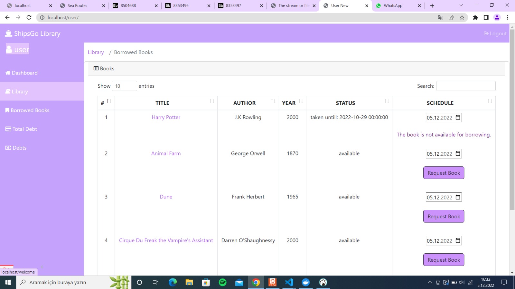Open the calendar picker for Animal Farm
Viewport: 515px width, 289px height.
pyautogui.click(x=458, y=153)
